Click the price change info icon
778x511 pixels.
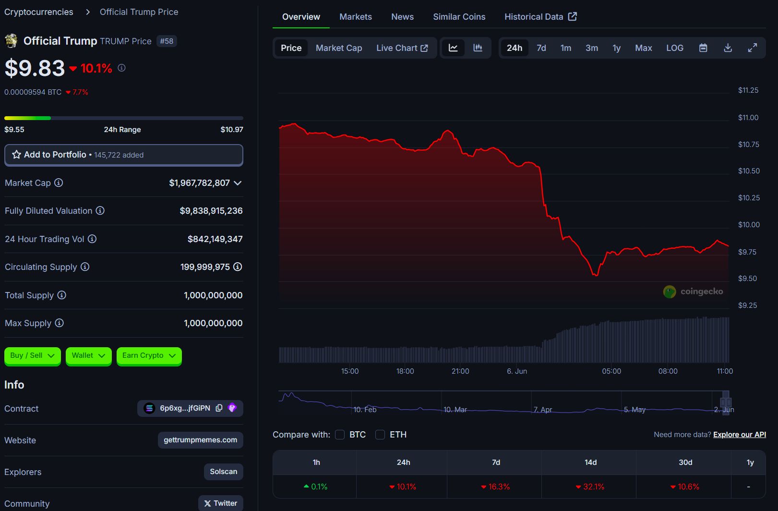[x=121, y=68]
